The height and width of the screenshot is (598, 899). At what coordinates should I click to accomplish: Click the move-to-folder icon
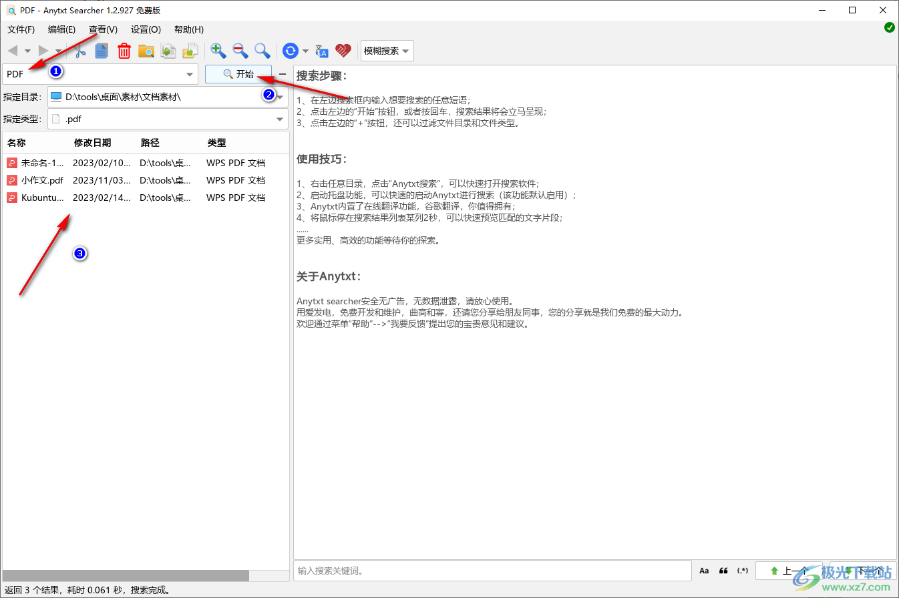tap(190, 51)
